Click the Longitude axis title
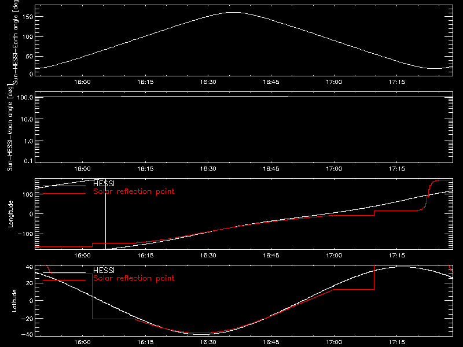 10,214
